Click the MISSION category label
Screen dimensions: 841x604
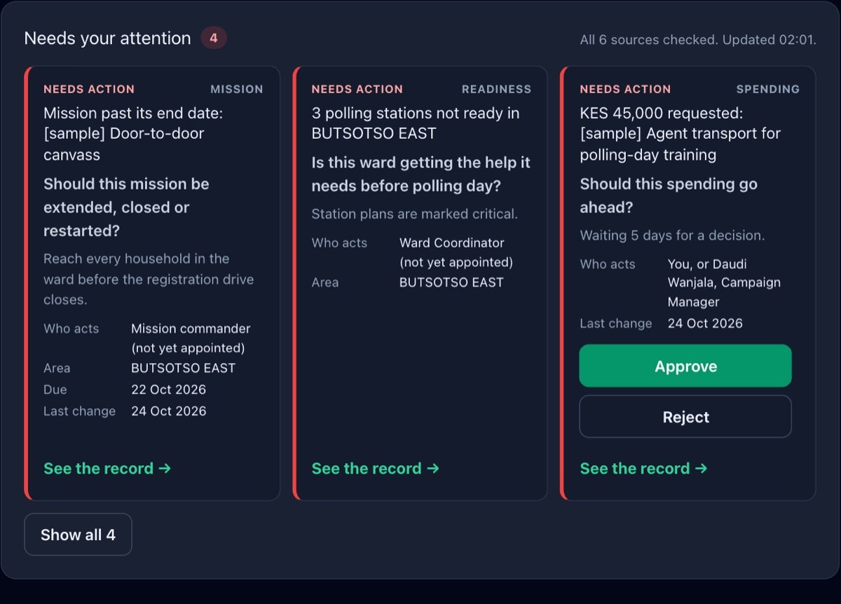coord(237,89)
